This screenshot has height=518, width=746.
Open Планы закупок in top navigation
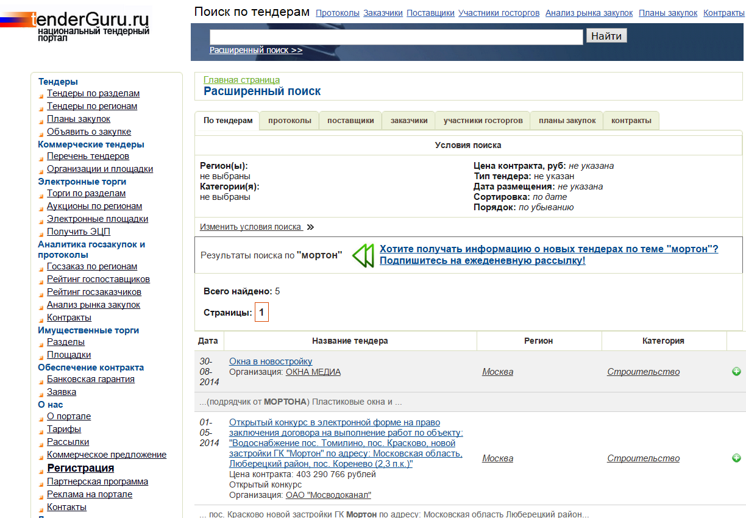[x=669, y=13]
